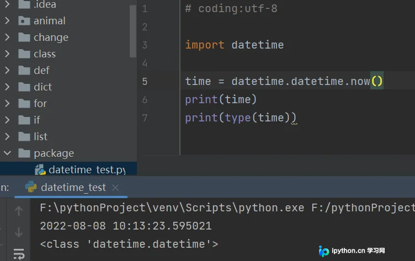
Task: Select the class folder icon
Action: click(x=24, y=54)
